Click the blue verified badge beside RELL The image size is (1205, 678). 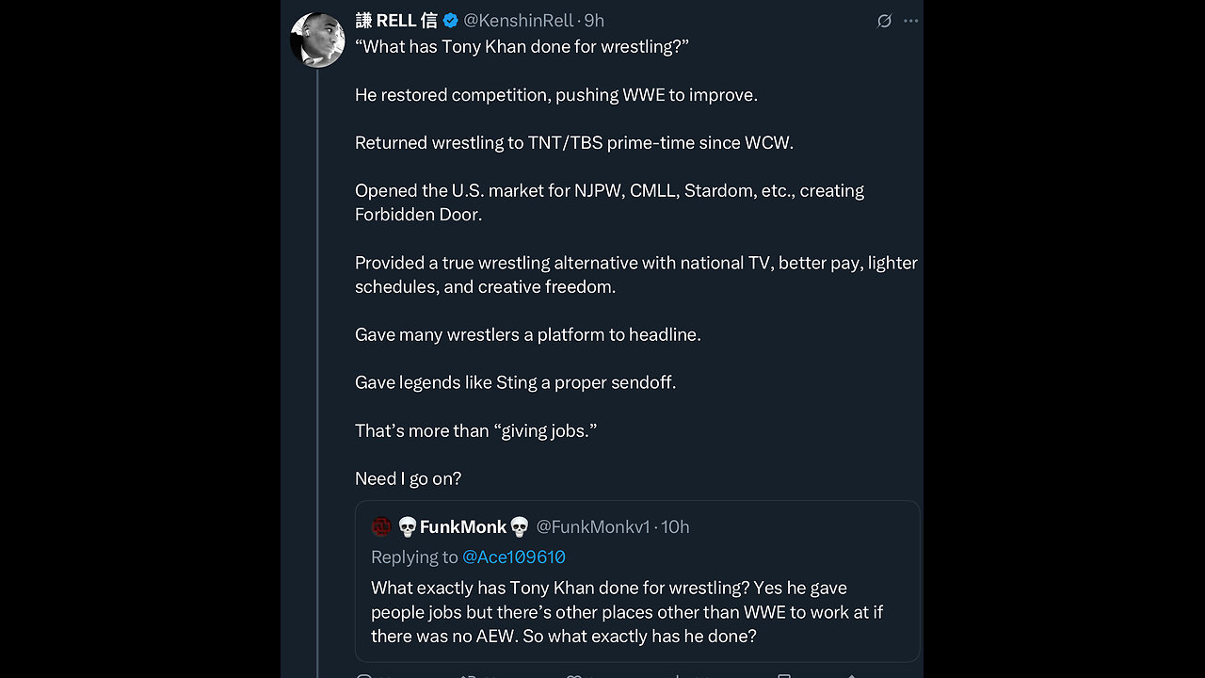(x=451, y=21)
